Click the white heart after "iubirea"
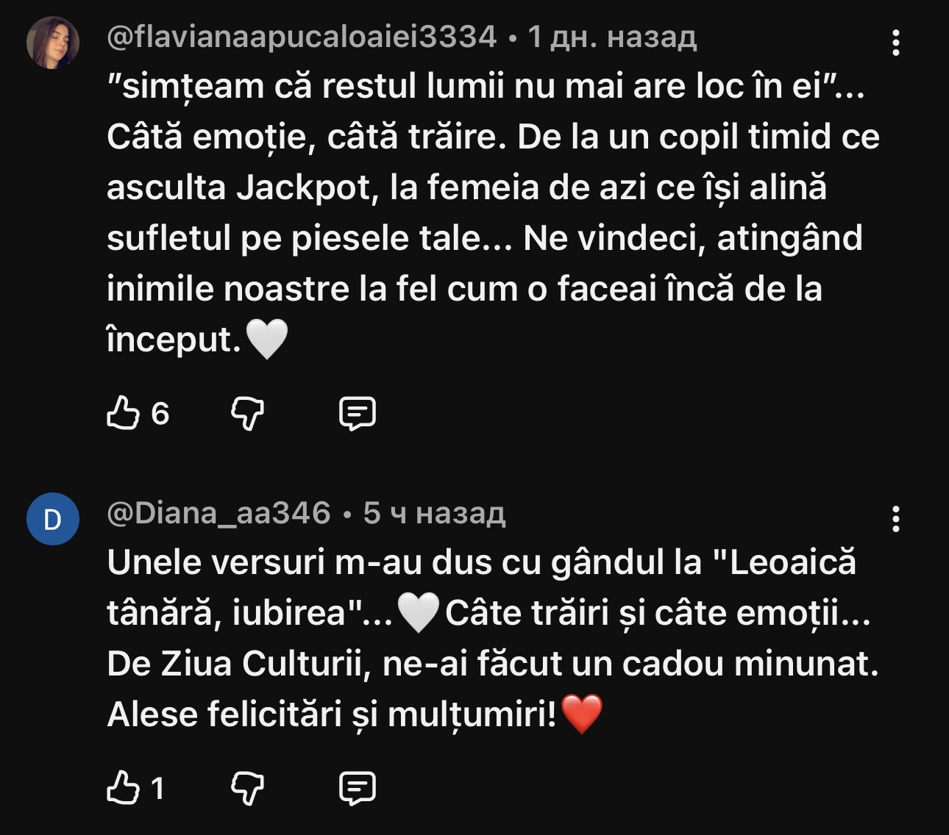949x835 pixels. pyautogui.click(x=419, y=613)
